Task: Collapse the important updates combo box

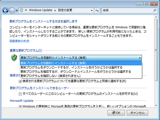Action: coord(81,58)
